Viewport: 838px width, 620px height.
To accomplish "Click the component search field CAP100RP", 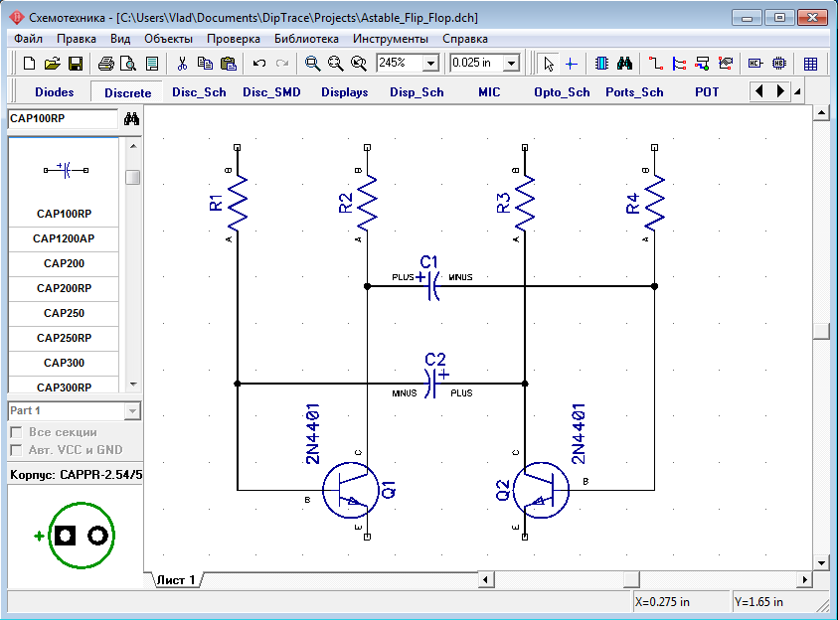I will 63,118.
